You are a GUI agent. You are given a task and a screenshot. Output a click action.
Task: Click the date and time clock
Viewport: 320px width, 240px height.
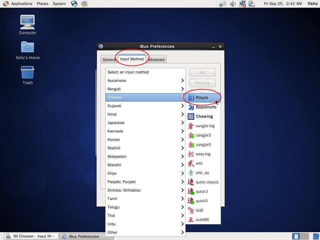283,4
